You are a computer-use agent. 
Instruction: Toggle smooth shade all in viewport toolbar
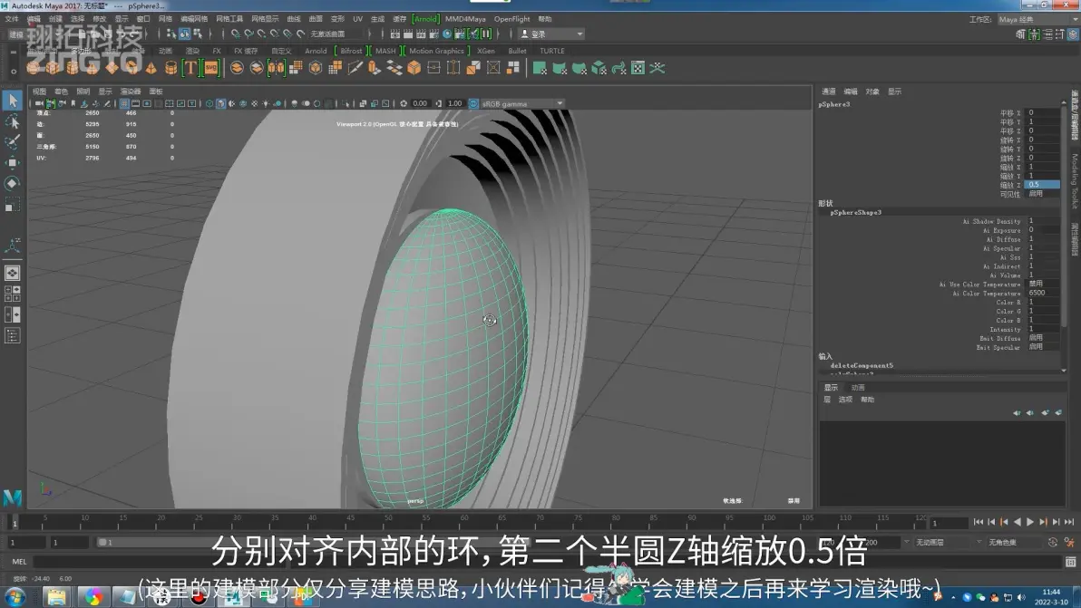tap(220, 104)
